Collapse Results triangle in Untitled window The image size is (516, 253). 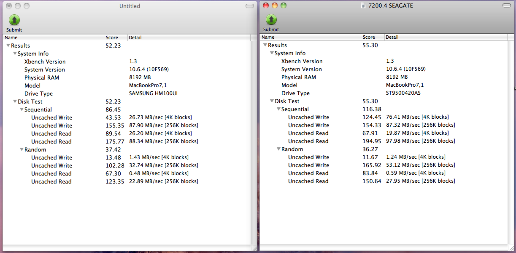(8, 45)
